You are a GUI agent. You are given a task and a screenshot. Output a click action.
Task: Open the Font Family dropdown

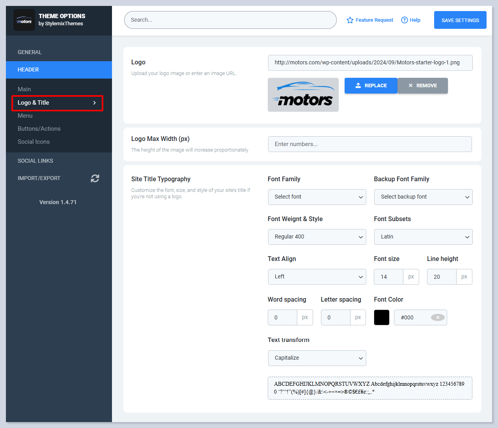(x=317, y=197)
